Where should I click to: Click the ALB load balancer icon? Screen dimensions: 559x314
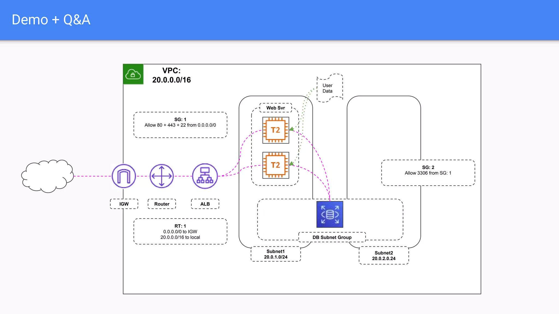tap(205, 176)
